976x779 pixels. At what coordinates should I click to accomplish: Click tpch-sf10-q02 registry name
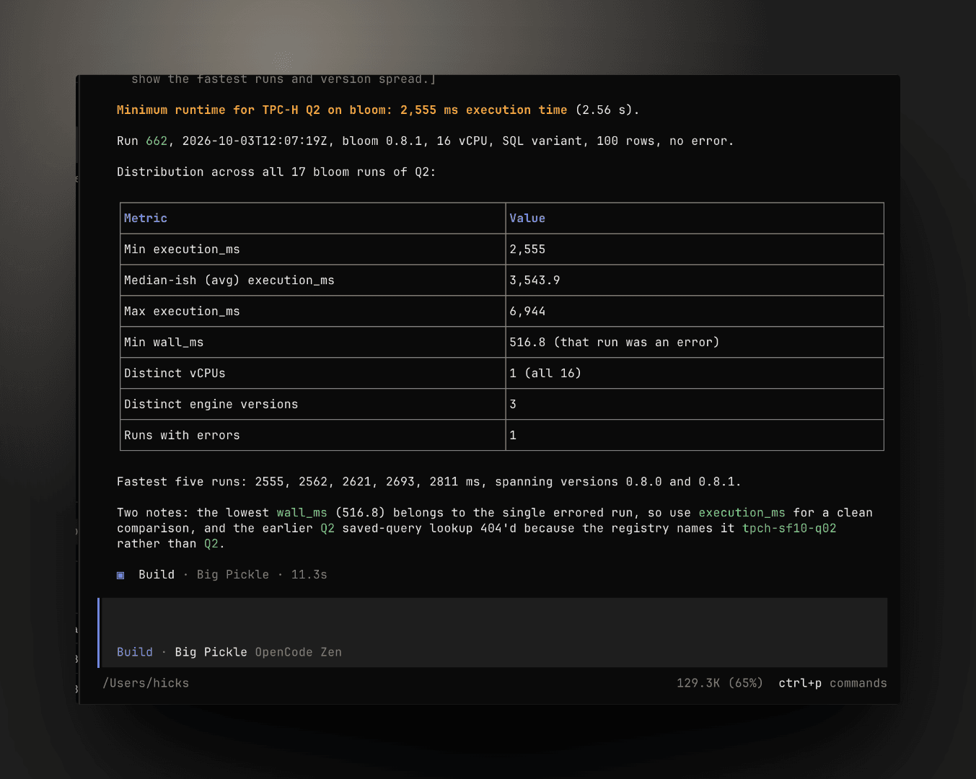(789, 529)
